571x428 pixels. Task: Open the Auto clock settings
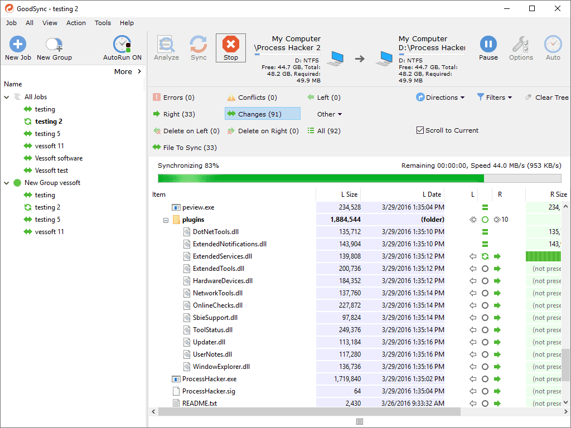point(553,45)
